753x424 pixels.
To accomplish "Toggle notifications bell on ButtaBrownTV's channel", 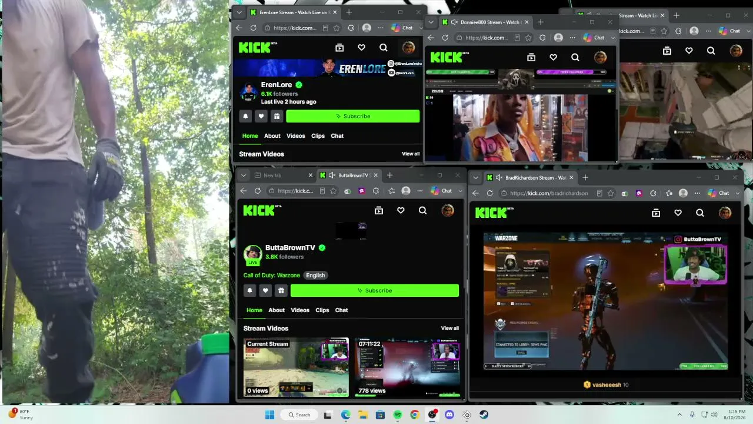I will tap(249, 290).
